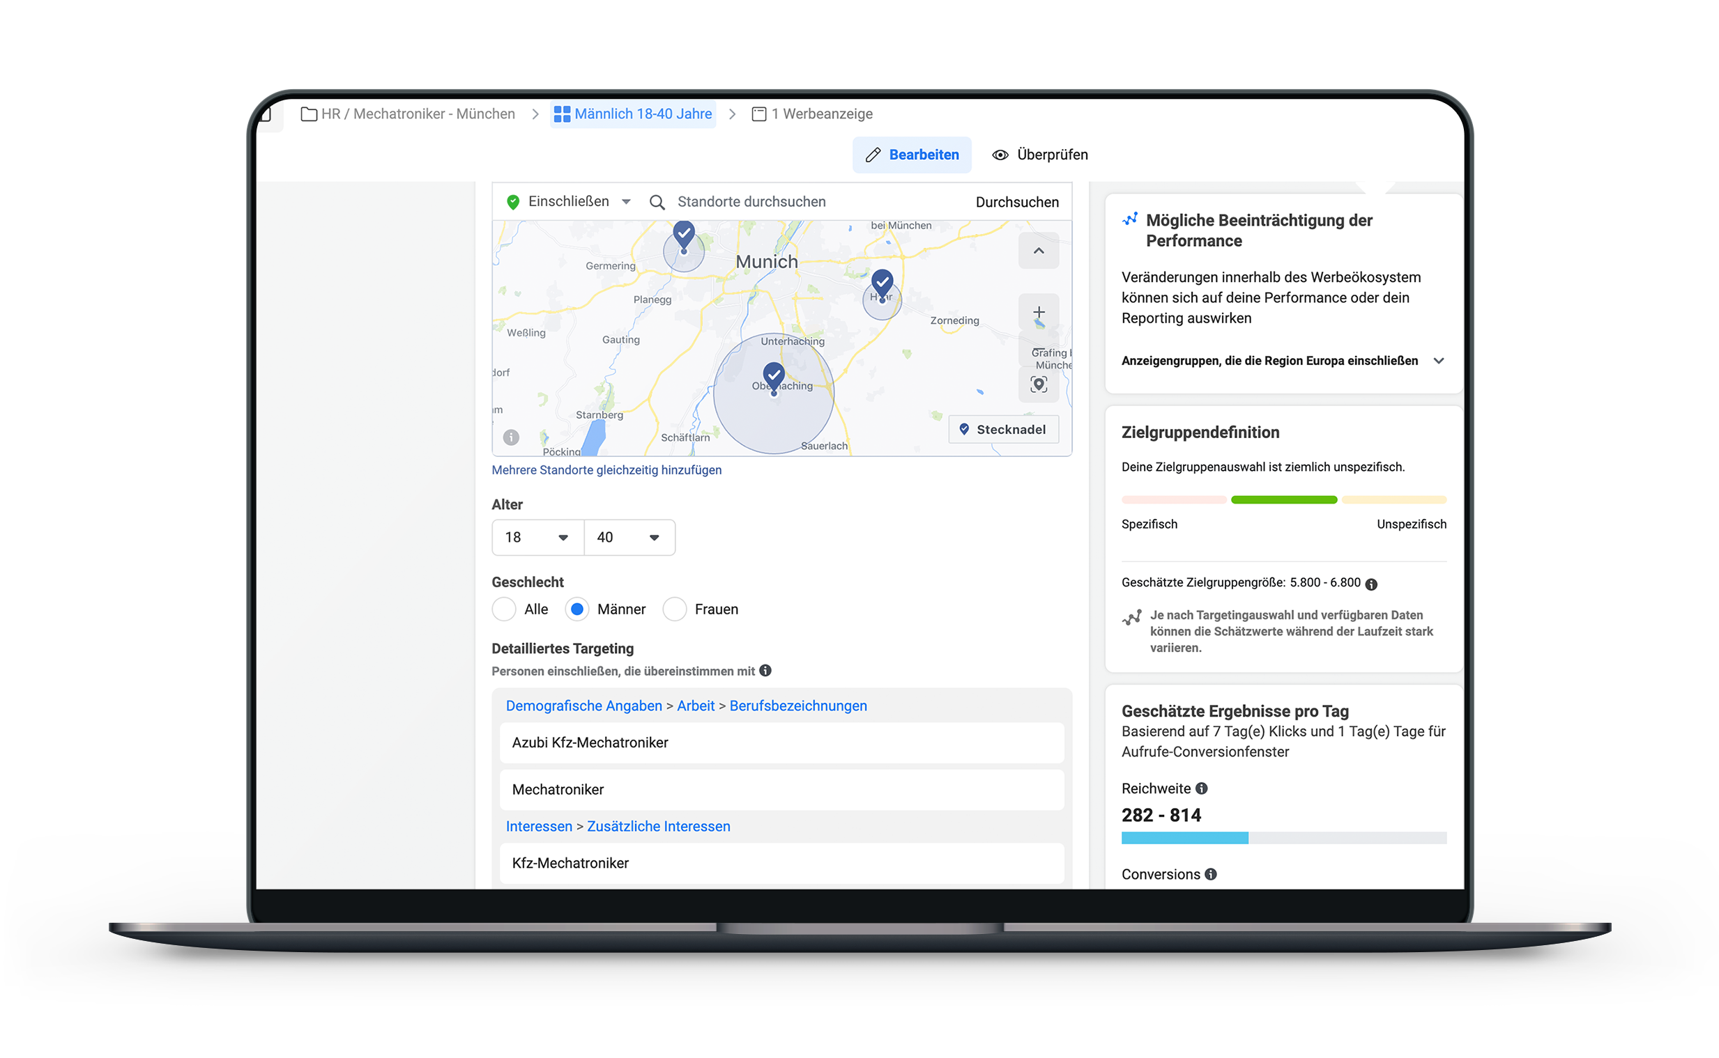The image size is (1719, 1058).
Task: Click the pencil icon on Bearbeiten
Action: pyautogui.click(x=873, y=155)
